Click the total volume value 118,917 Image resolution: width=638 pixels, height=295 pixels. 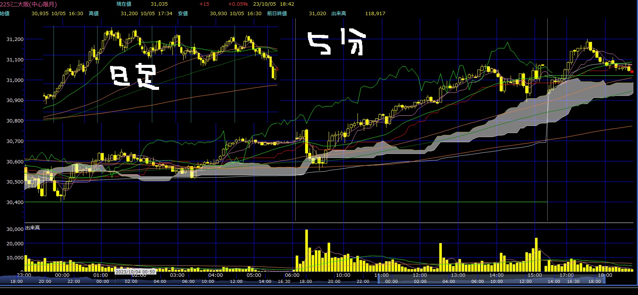pos(375,13)
